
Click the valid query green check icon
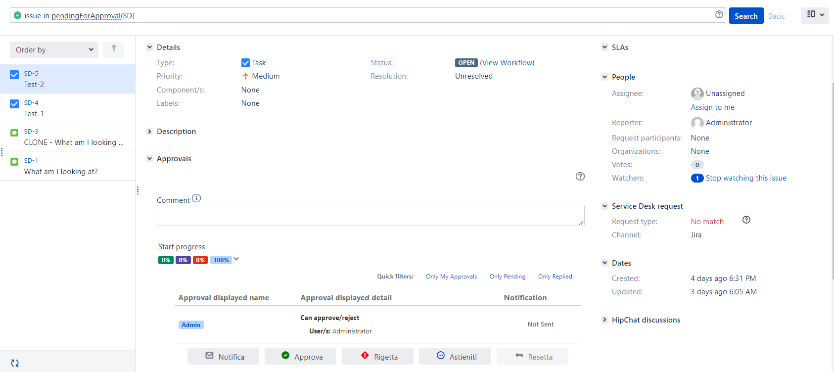18,15
